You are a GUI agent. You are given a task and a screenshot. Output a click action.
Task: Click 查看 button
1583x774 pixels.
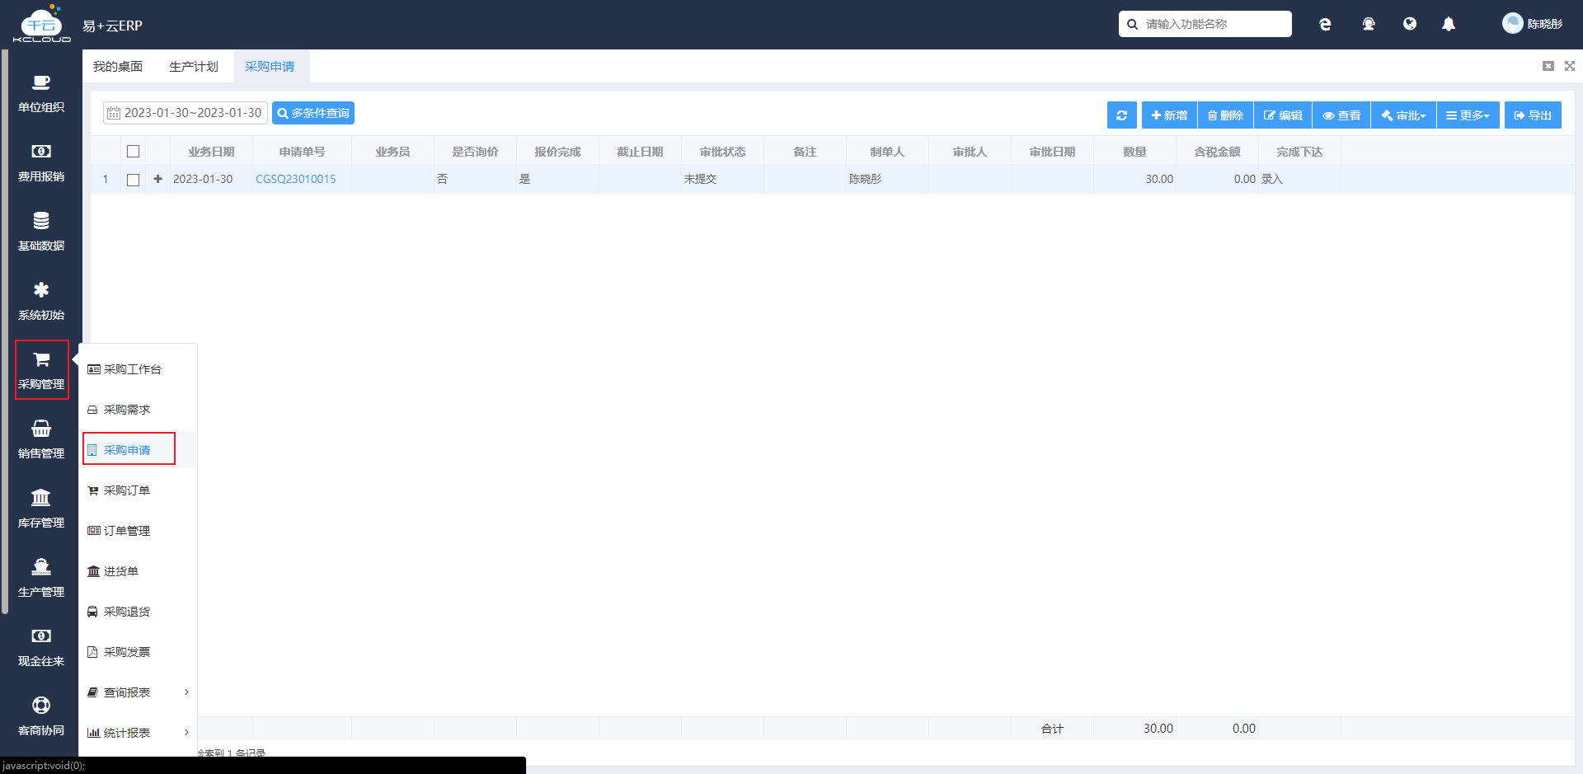coord(1341,115)
